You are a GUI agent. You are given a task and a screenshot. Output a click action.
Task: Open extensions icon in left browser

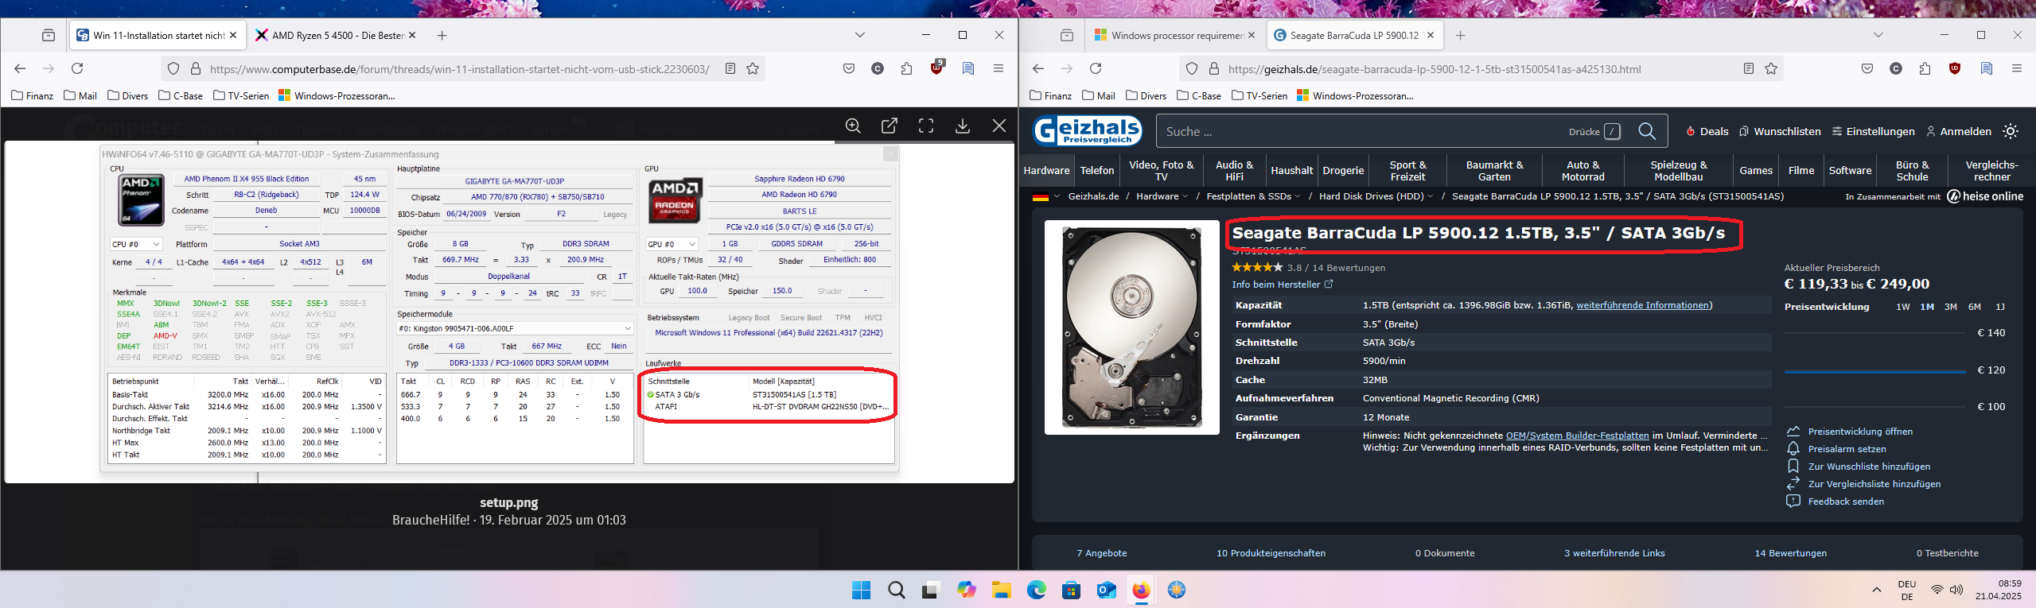(x=907, y=69)
